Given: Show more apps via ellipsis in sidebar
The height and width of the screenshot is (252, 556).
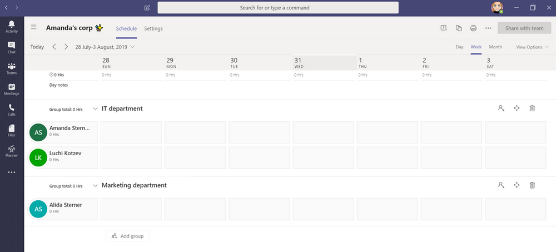Looking at the screenshot, I should click(x=11, y=172).
